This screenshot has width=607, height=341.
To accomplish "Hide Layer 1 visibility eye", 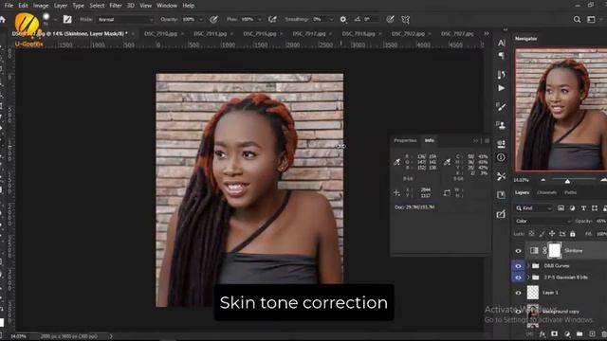I will point(518,293).
